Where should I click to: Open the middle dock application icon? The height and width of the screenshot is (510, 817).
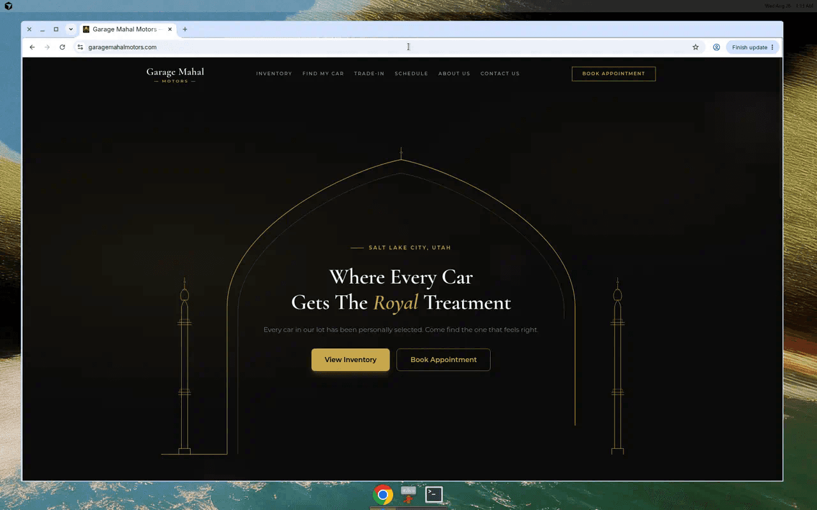[408, 494]
